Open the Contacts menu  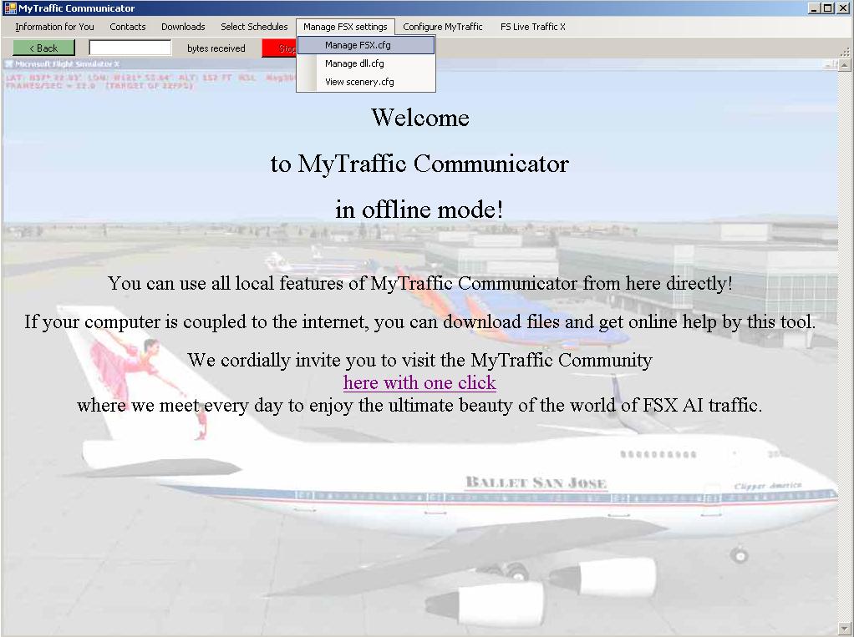coord(128,27)
